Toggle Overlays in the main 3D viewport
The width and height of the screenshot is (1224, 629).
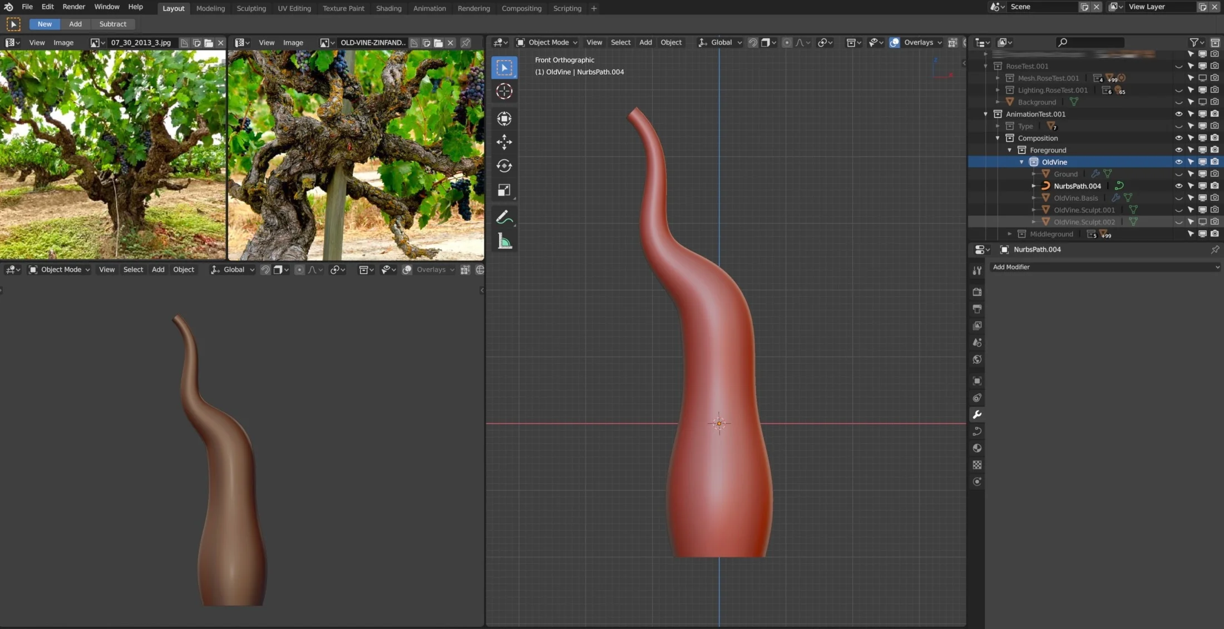894,42
